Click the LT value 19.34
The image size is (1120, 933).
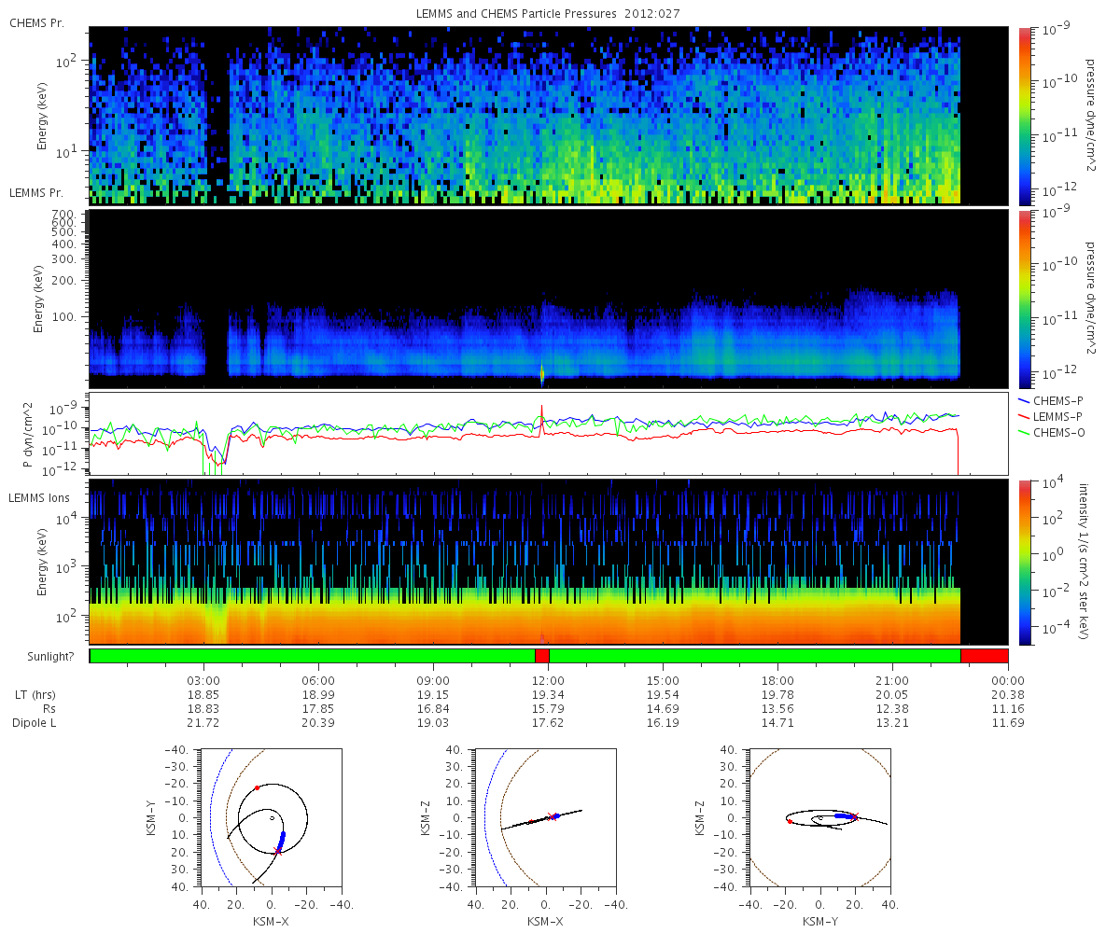[548, 695]
